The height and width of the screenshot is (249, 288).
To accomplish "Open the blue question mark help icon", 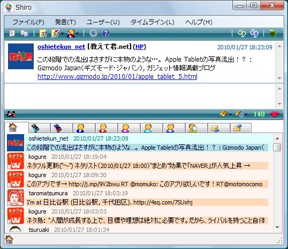I will coord(105,33).
